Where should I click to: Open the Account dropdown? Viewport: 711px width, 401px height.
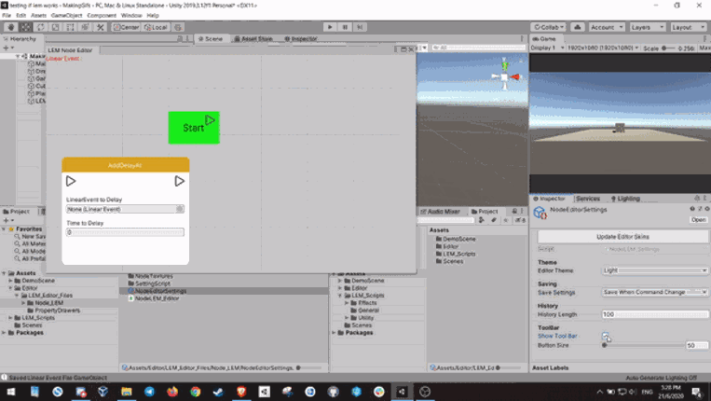click(607, 27)
